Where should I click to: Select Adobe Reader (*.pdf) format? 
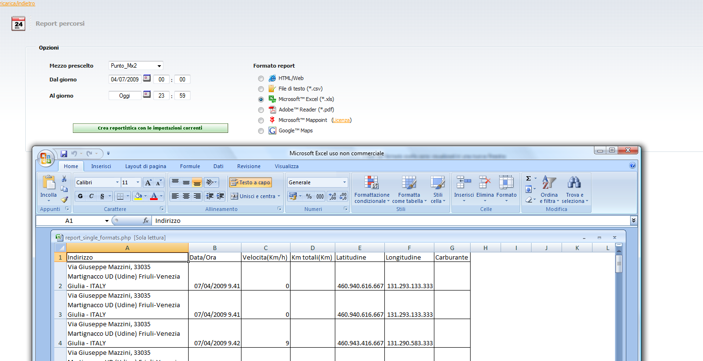[261, 110]
